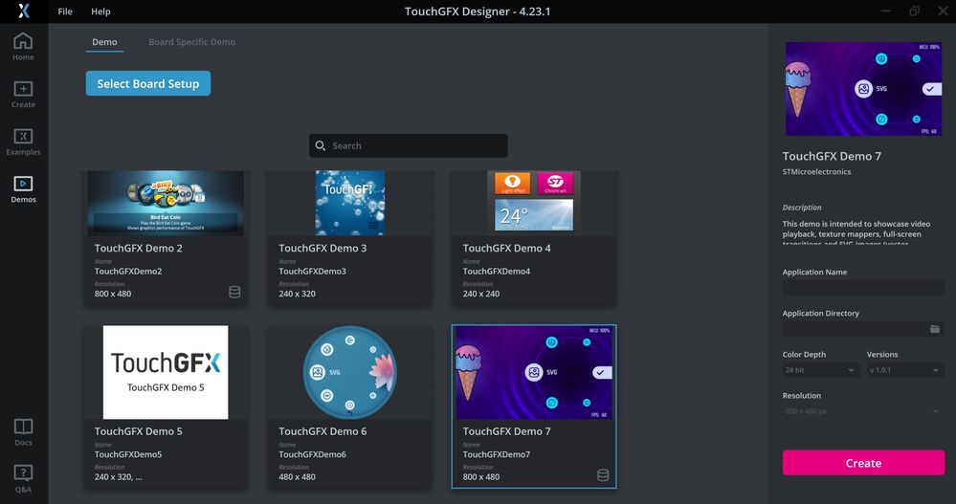
Task: Select the TouchGFX Demo 7 card thumbnail
Action: point(534,372)
